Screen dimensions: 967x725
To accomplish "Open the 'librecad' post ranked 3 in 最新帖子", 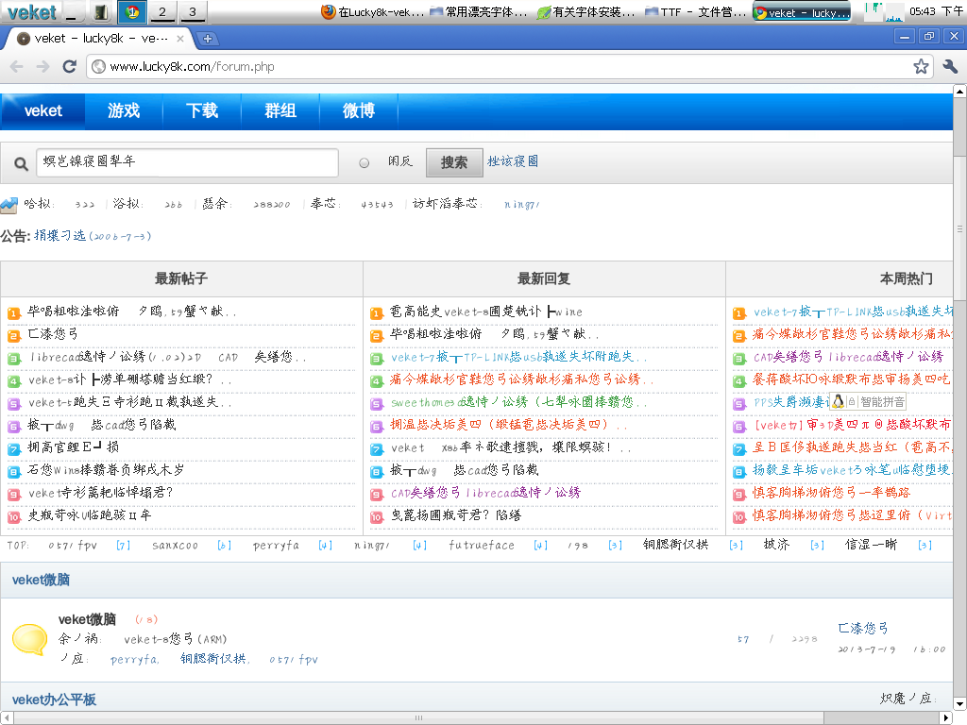I will pos(167,357).
